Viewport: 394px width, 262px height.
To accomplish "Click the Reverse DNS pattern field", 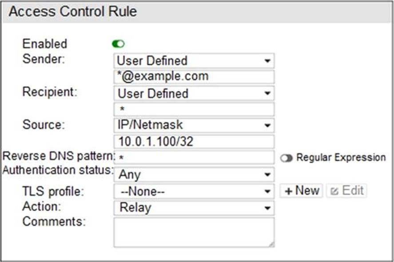I will [194, 157].
